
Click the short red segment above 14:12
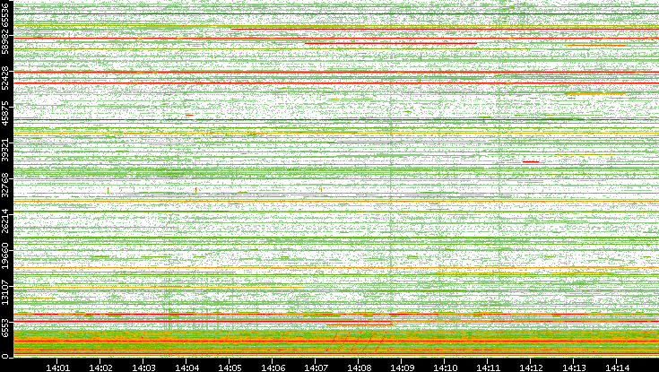point(531,161)
